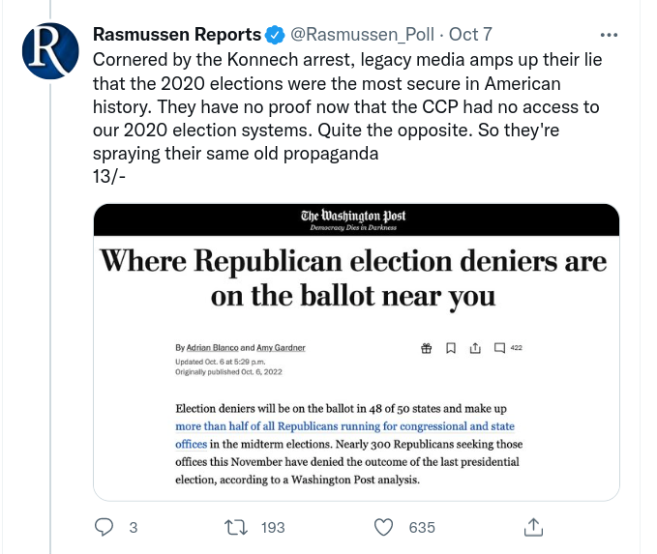Bookmark the Washington Post article
Viewport: 657px width, 554px height.
pos(450,348)
